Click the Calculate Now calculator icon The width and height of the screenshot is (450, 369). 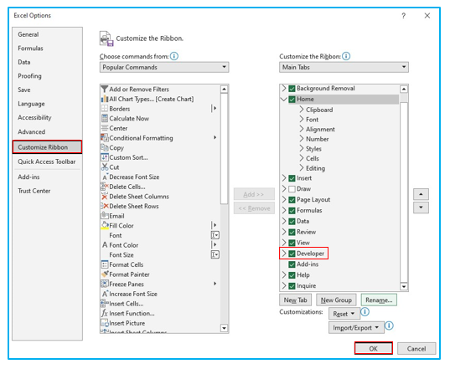point(105,118)
